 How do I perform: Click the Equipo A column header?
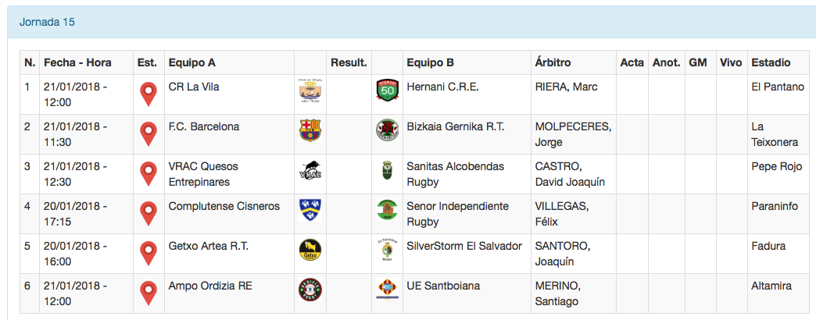[x=192, y=62]
